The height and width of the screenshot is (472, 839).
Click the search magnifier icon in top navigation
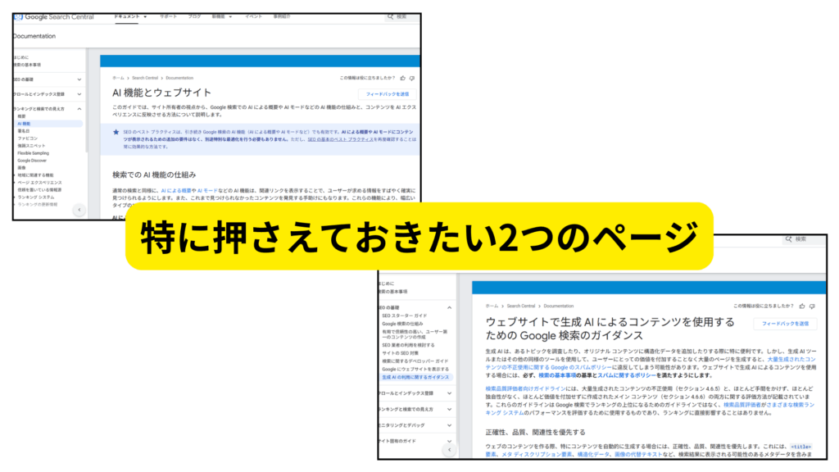tap(389, 17)
